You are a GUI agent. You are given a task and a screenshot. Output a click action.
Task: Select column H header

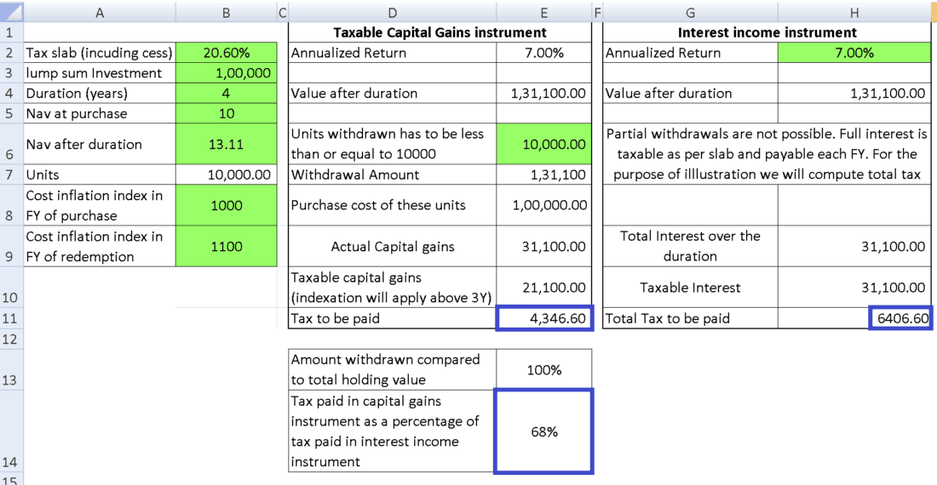click(x=854, y=12)
